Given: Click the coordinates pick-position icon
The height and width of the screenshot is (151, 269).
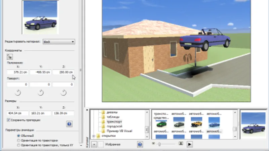Looking at the screenshot, I should [x=10, y=57].
